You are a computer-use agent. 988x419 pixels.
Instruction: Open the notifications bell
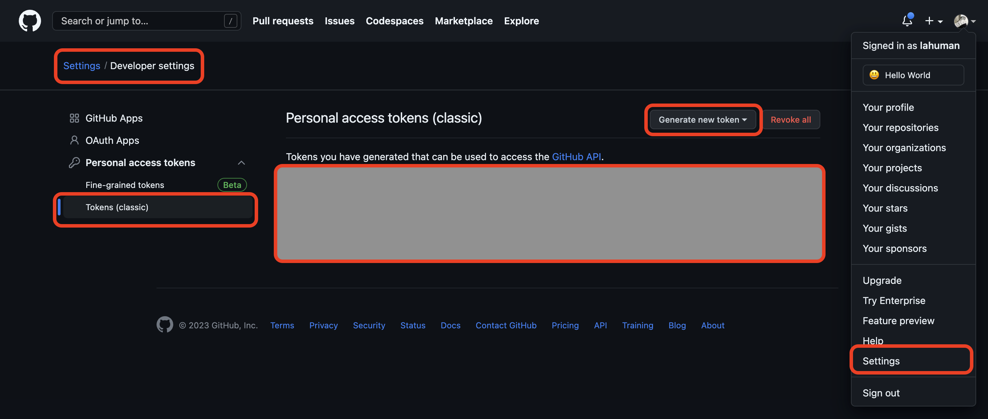point(907,21)
